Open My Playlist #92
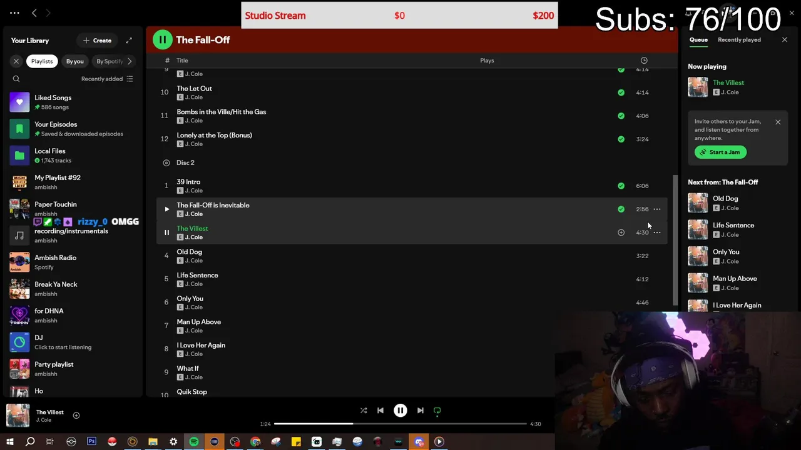 [73, 182]
